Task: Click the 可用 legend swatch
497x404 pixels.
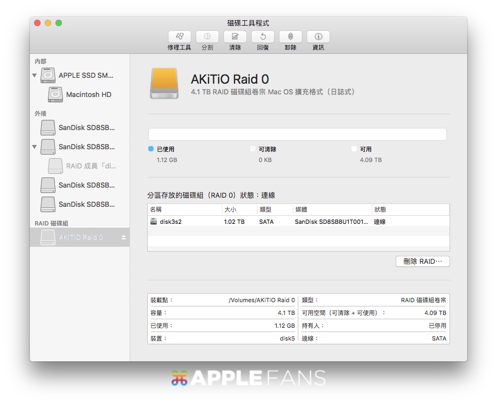Action: pyautogui.click(x=354, y=149)
